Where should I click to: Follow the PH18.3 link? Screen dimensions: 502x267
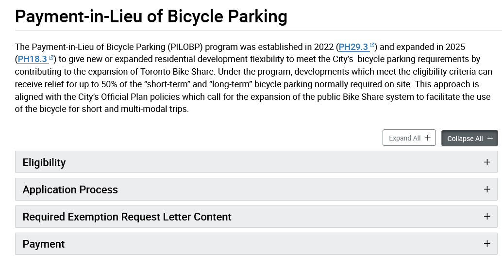(x=32, y=60)
